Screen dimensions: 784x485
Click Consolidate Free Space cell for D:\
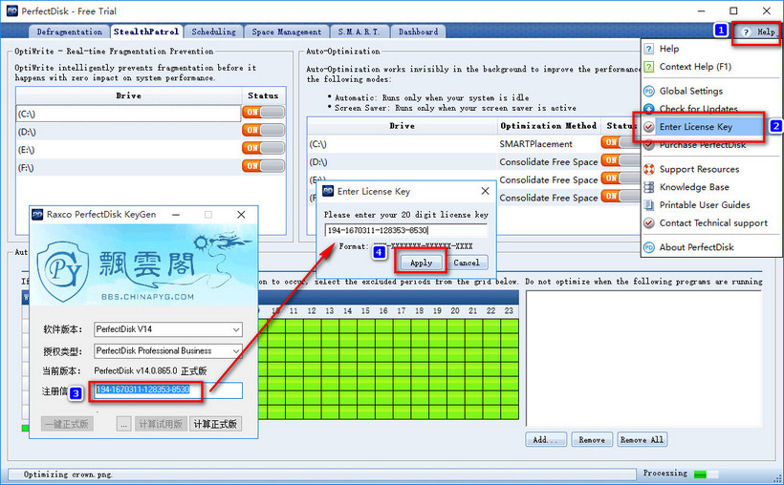click(549, 162)
